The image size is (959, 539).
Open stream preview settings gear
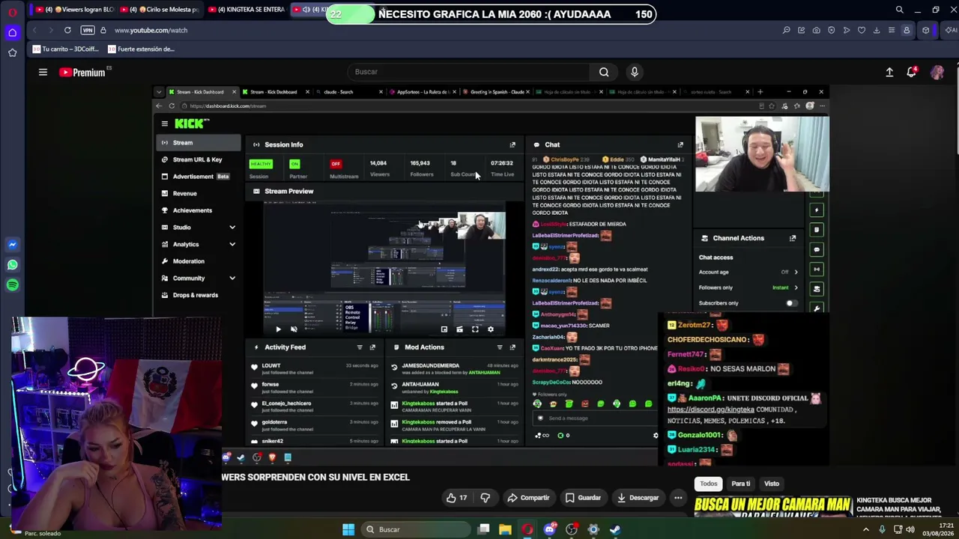click(x=491, y=329)
